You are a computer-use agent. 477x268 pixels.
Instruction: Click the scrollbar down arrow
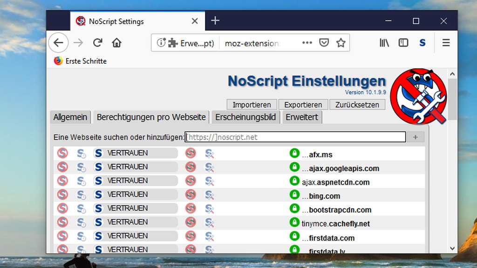(x=452, y=248)
